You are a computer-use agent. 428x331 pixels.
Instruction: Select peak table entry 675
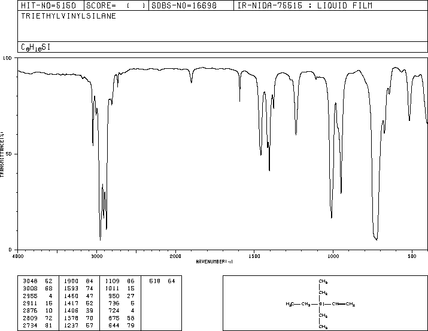click(x=114, y=318)
